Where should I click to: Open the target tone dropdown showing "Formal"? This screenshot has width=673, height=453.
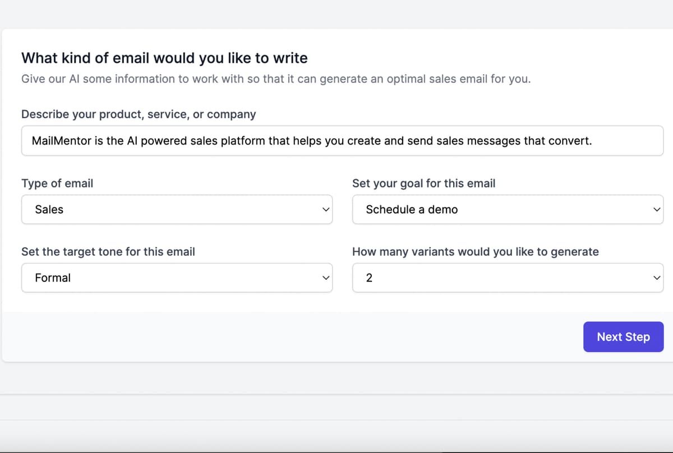point(177,278)
